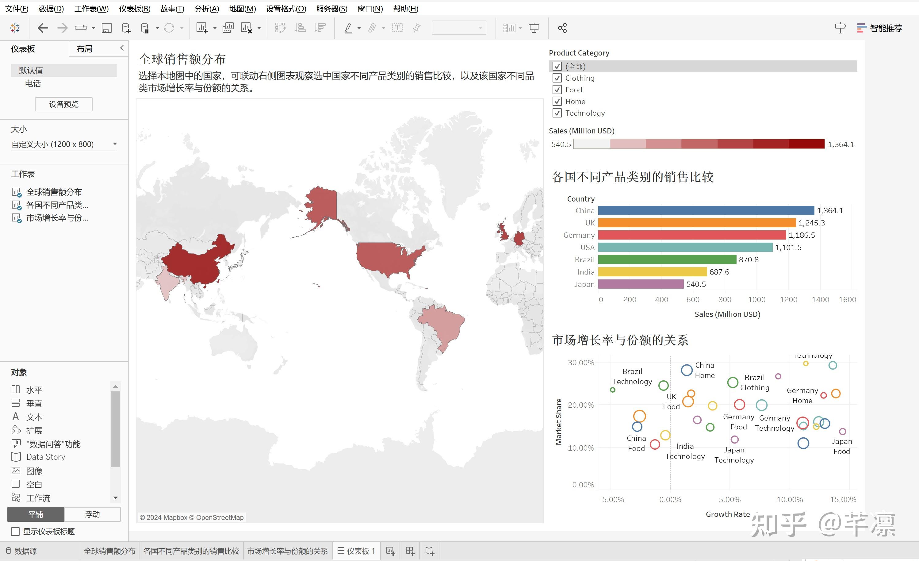
Task: Open the 地图(M) menu
Action: 243,9
